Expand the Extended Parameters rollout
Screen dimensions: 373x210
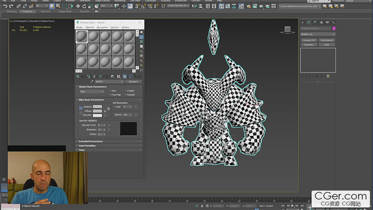click(x=91, y=141)
